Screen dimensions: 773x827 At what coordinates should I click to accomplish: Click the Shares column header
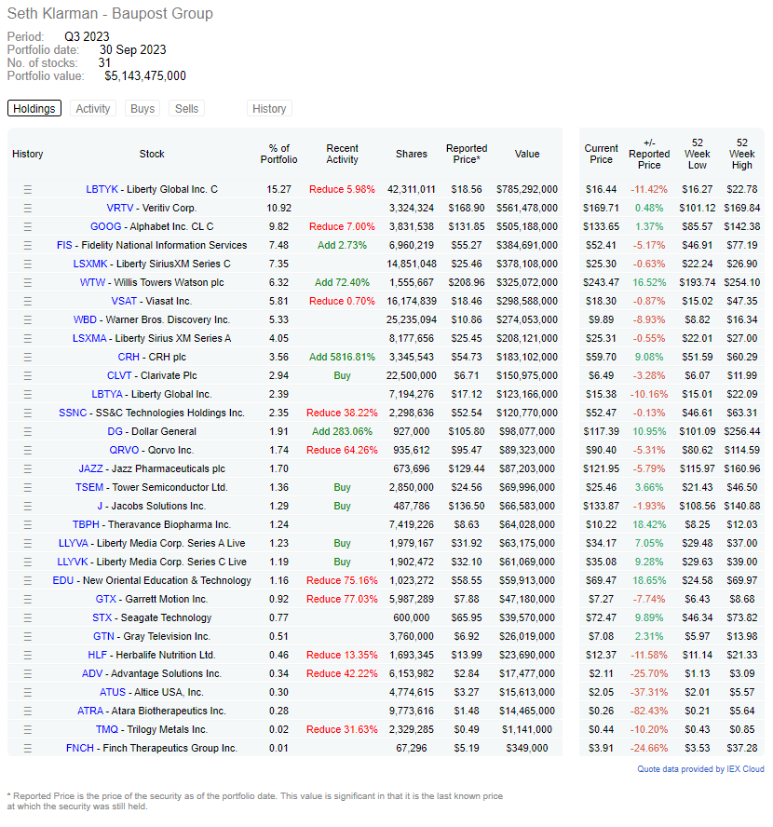pos(412,154)
